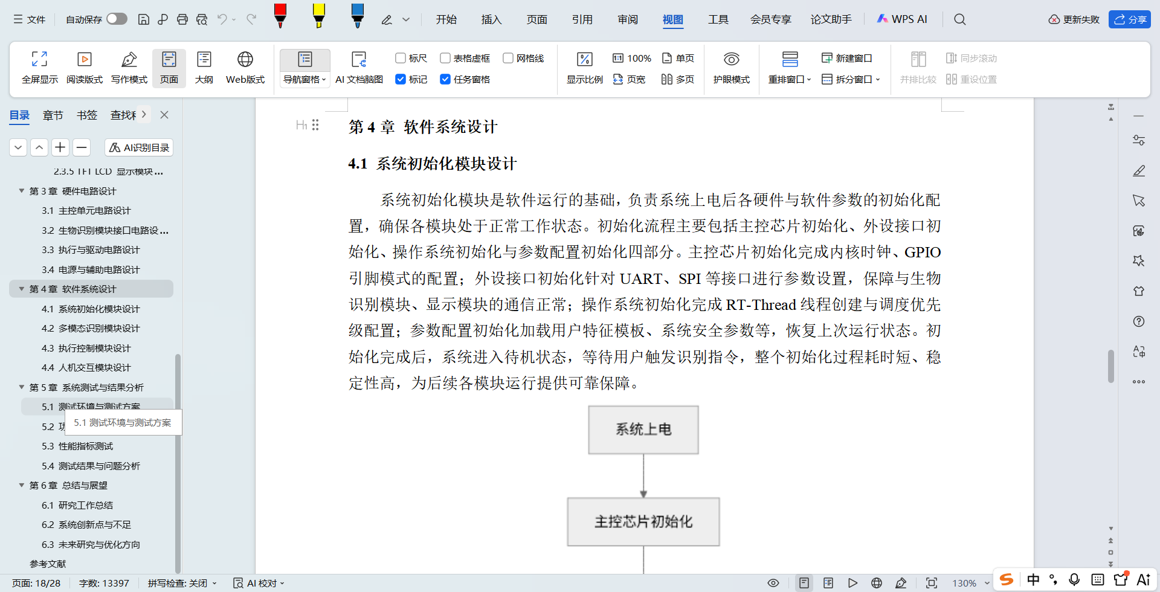Screen dimensions: 1160x592
Task: Open the 论文助手 tab
Action: (831, 19)
